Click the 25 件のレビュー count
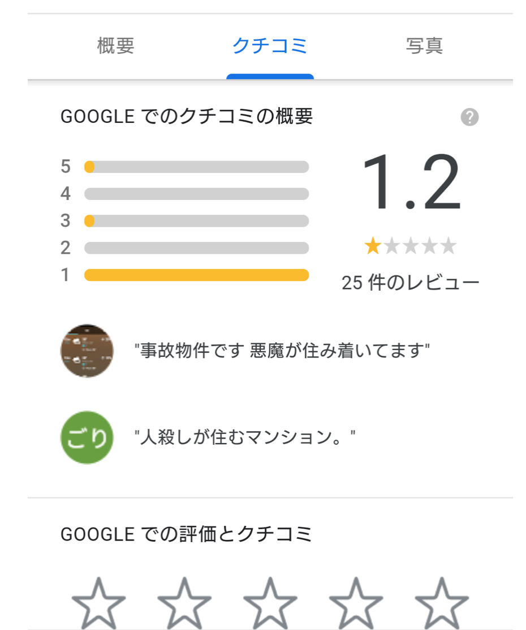Image resolution: width=526 pixels, height=630 pixels. (x=410, y=283)
